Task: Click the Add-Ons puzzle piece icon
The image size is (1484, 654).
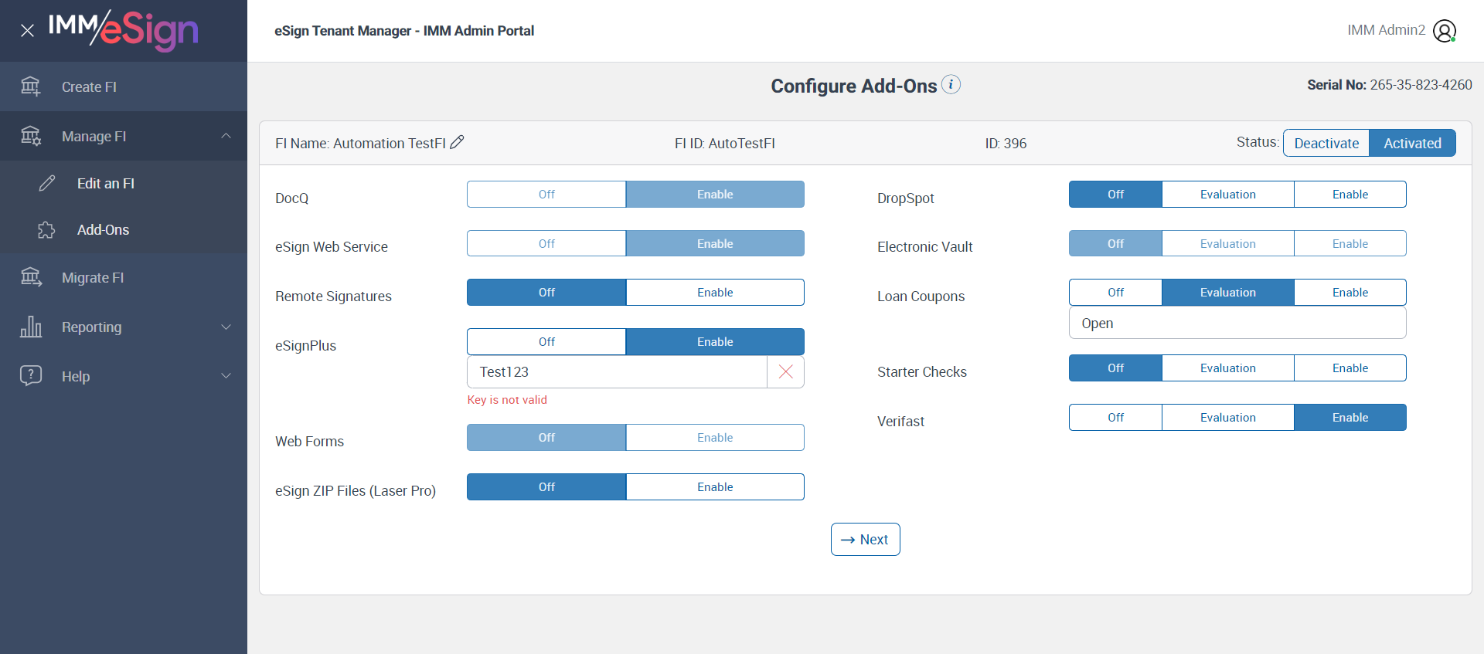Action: click(46, 230)
